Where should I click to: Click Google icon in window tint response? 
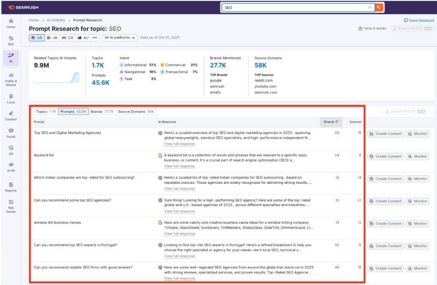coord(160,223)
